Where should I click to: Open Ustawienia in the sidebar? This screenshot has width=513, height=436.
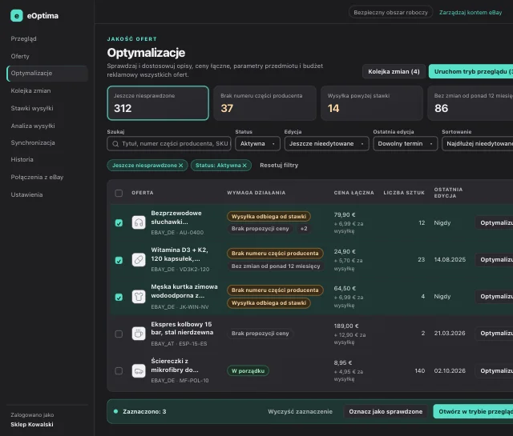tap(26, 194)
